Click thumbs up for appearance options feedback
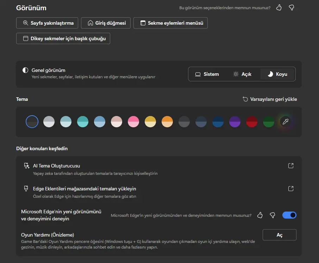 pyautogui.click(x=279, y=7)
